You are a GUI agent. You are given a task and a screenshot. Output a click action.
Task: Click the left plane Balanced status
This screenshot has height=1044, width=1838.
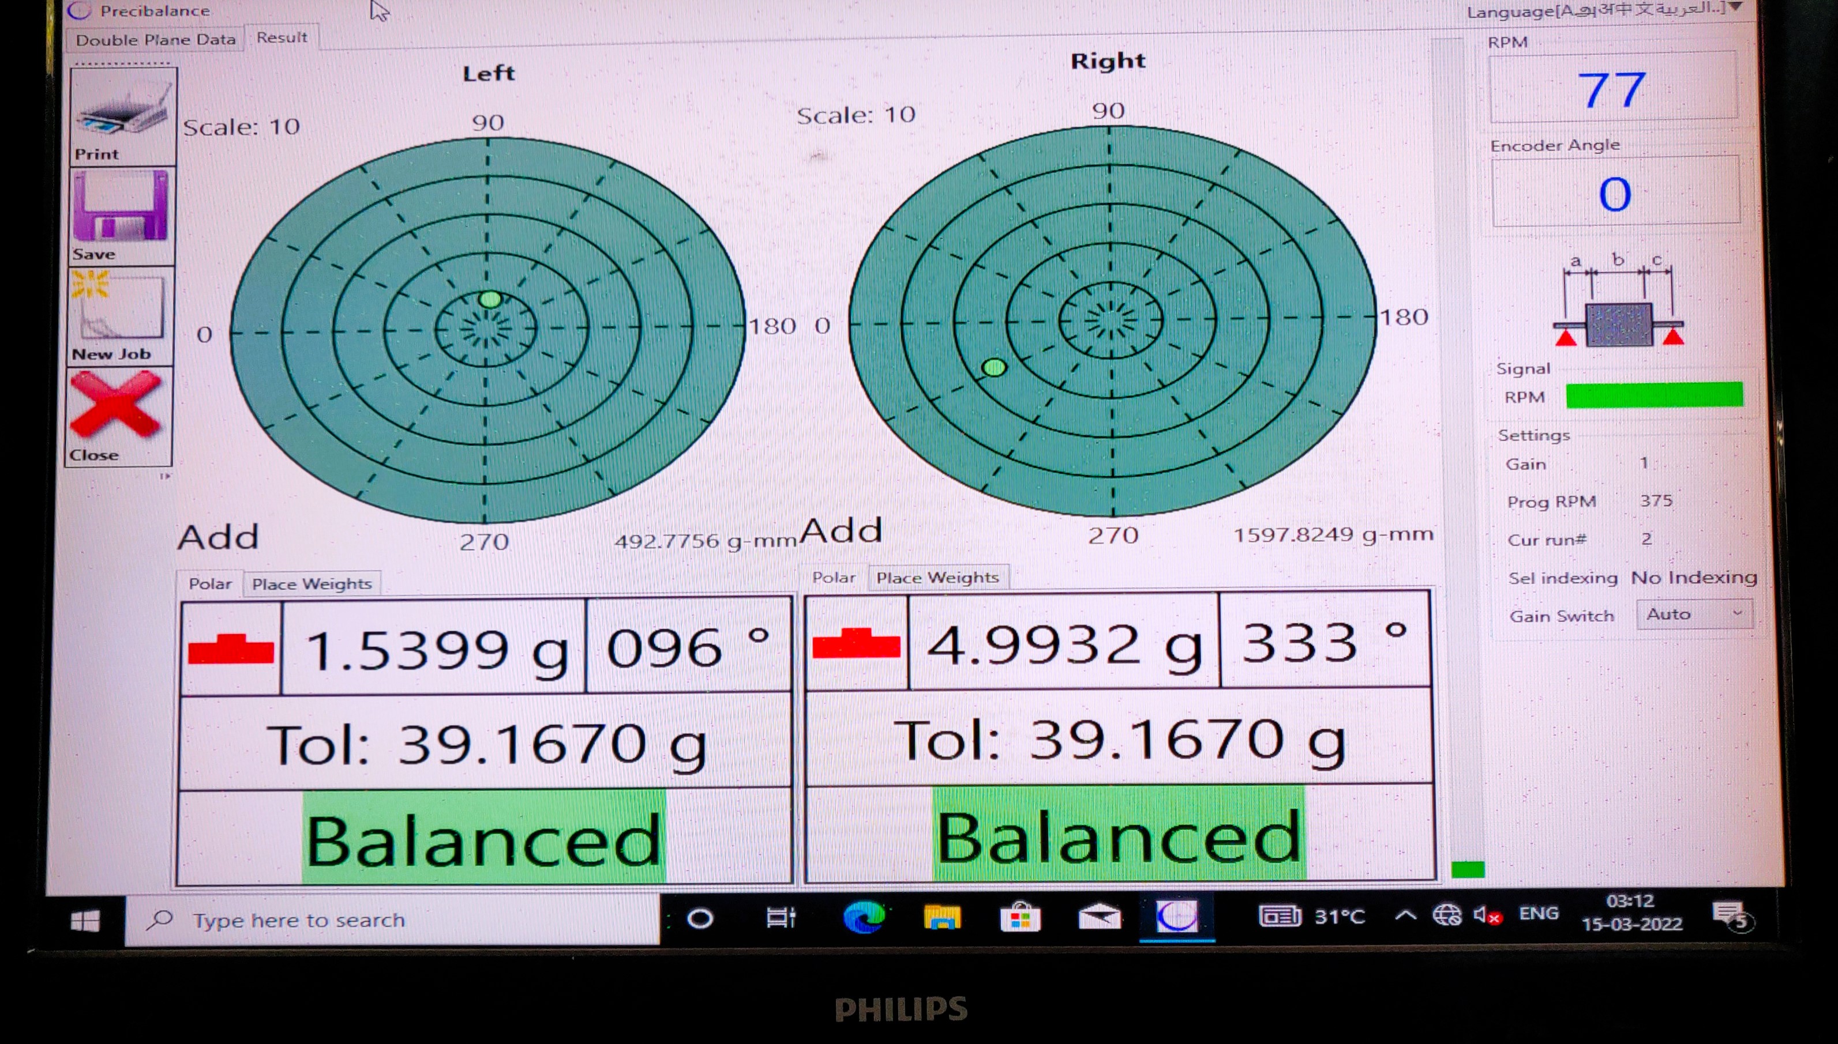click(x=483, y=839)
